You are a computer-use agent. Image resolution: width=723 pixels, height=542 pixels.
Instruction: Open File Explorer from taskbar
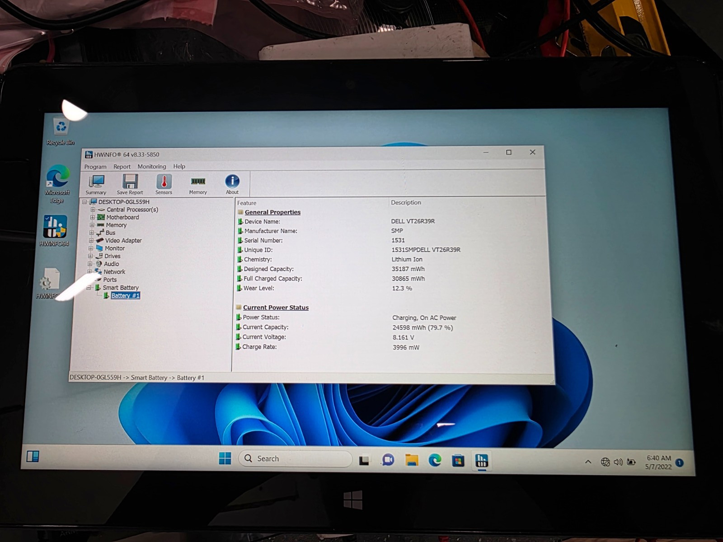click(x=412, y=460)
